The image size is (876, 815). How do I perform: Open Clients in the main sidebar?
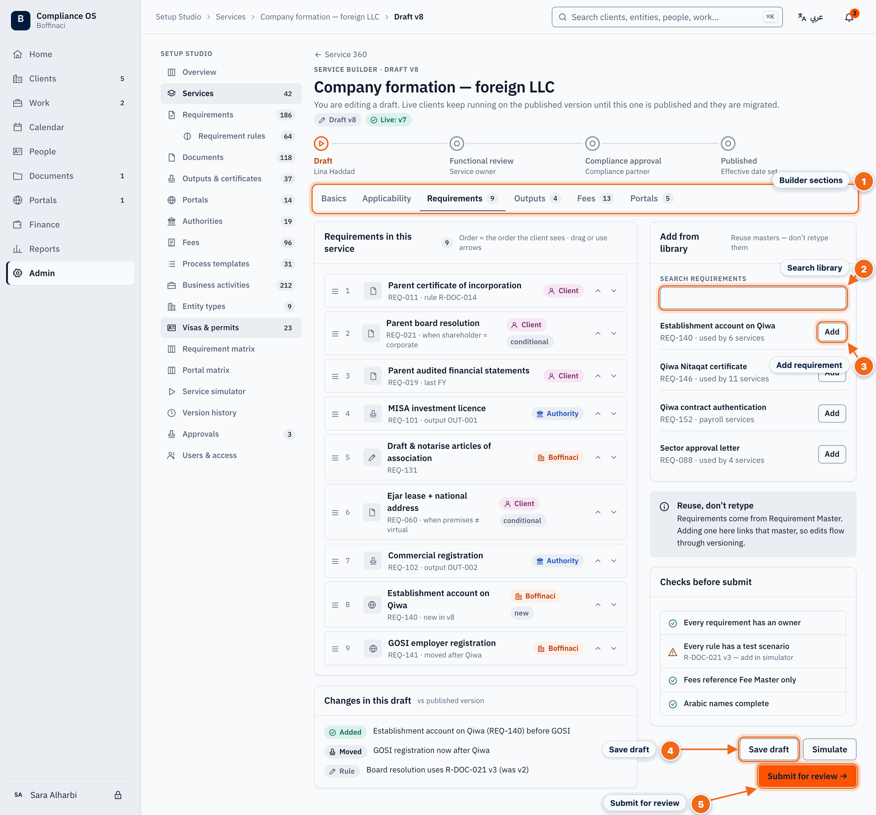click(x=70, y=78)
